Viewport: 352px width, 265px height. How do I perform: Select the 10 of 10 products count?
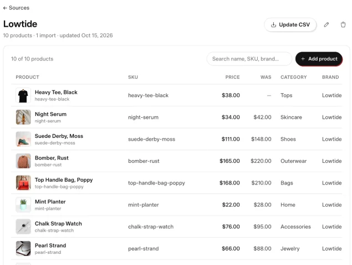(32, 59)
